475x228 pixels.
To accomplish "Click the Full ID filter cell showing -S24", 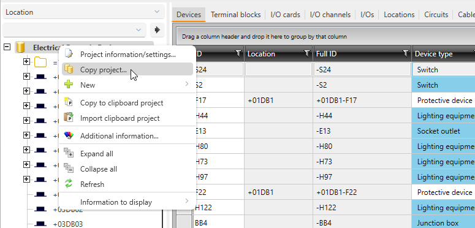I will pyautogui.click(x=362, y=70).
